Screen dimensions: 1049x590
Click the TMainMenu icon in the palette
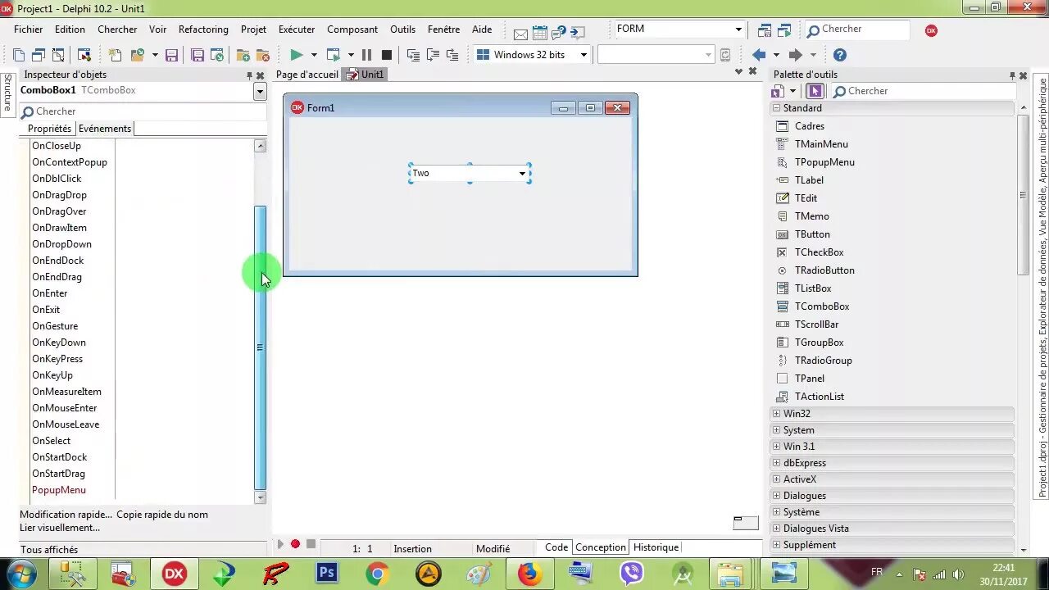(x=782, y=144)
